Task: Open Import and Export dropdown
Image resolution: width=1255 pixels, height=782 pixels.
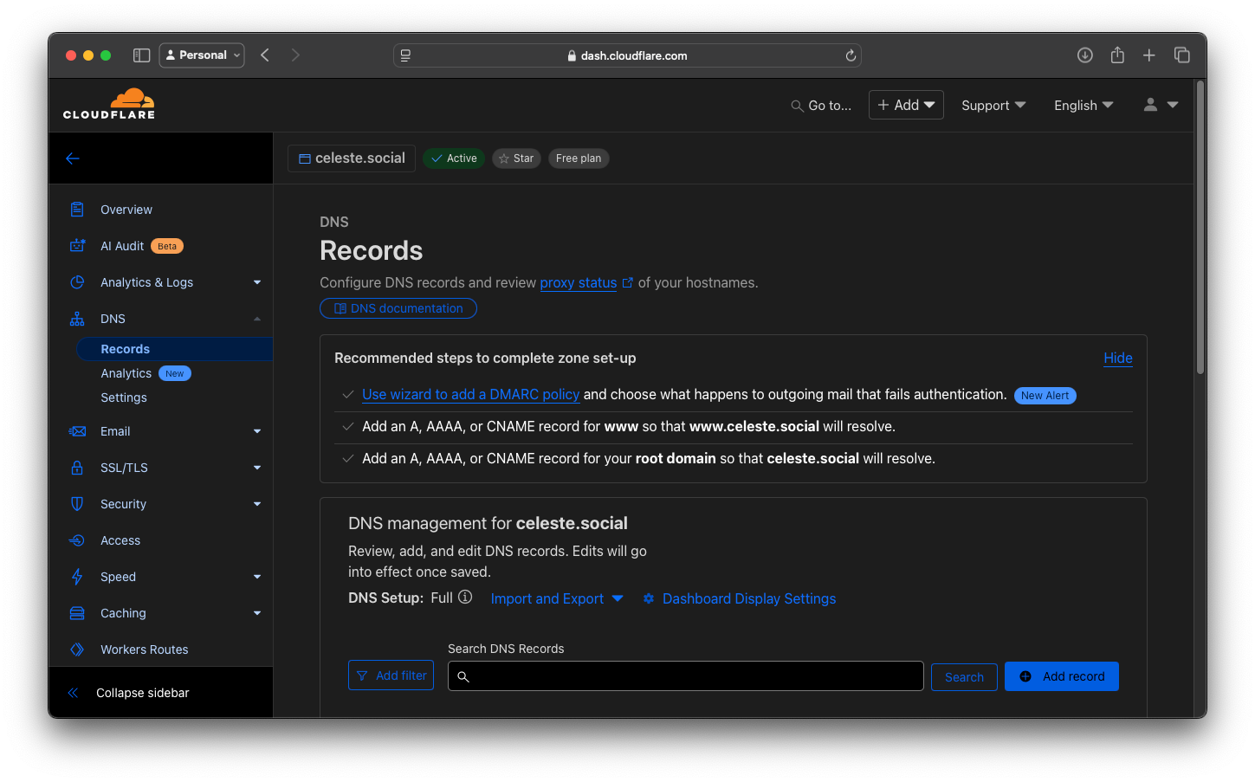Action: click(557, 599)
